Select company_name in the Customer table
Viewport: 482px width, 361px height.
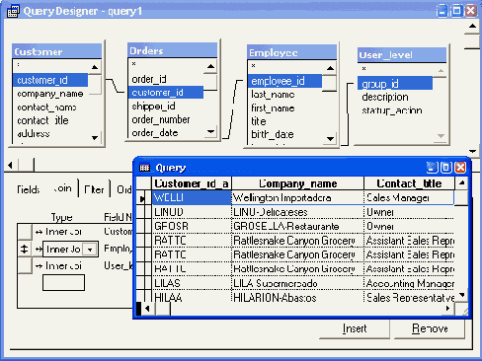click(x=50, y=94)
